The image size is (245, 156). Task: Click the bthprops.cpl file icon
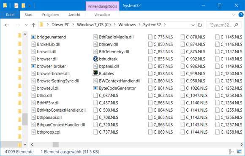[33, 132]
